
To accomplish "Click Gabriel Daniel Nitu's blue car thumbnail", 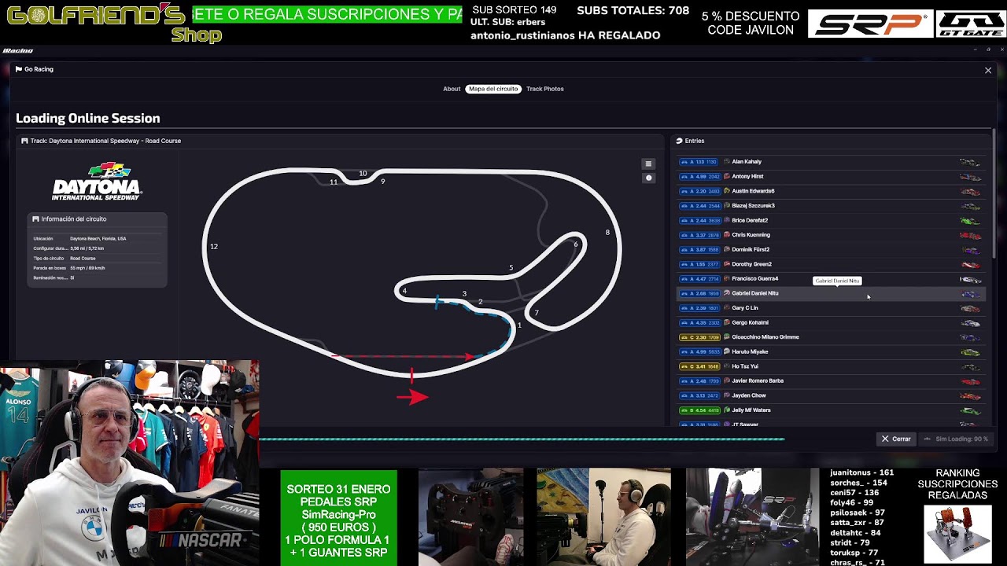I will coord(970,293).
